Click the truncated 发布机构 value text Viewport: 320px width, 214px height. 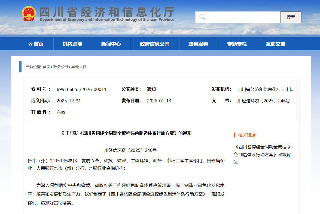click(266, 89)
